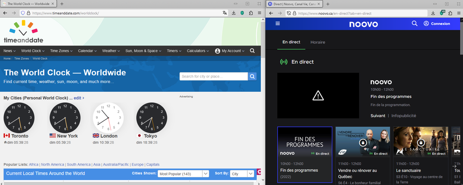The image size is (463, 185).
Task: Click the timeanddate logo
Action: point(23,32)
